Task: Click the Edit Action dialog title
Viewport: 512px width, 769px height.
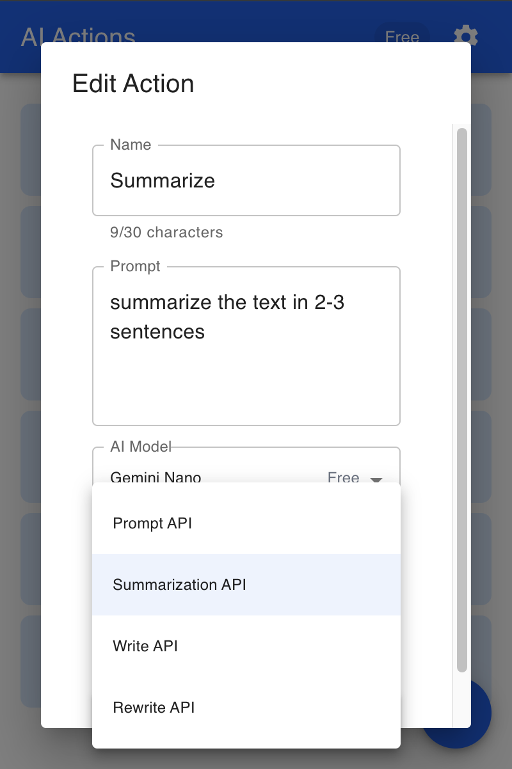Action: click(x=133, y=84)
